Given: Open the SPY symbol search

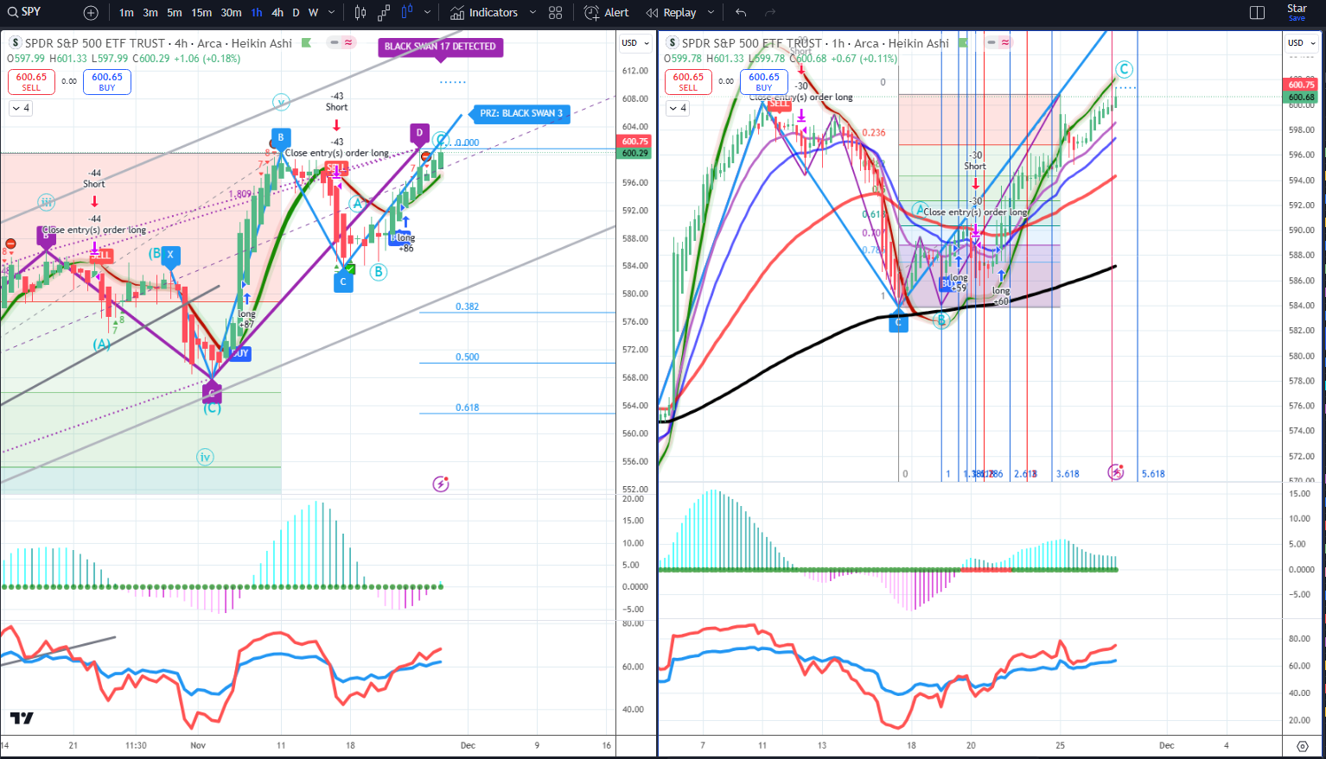Looking at the screenshot, I should [26, 12].
